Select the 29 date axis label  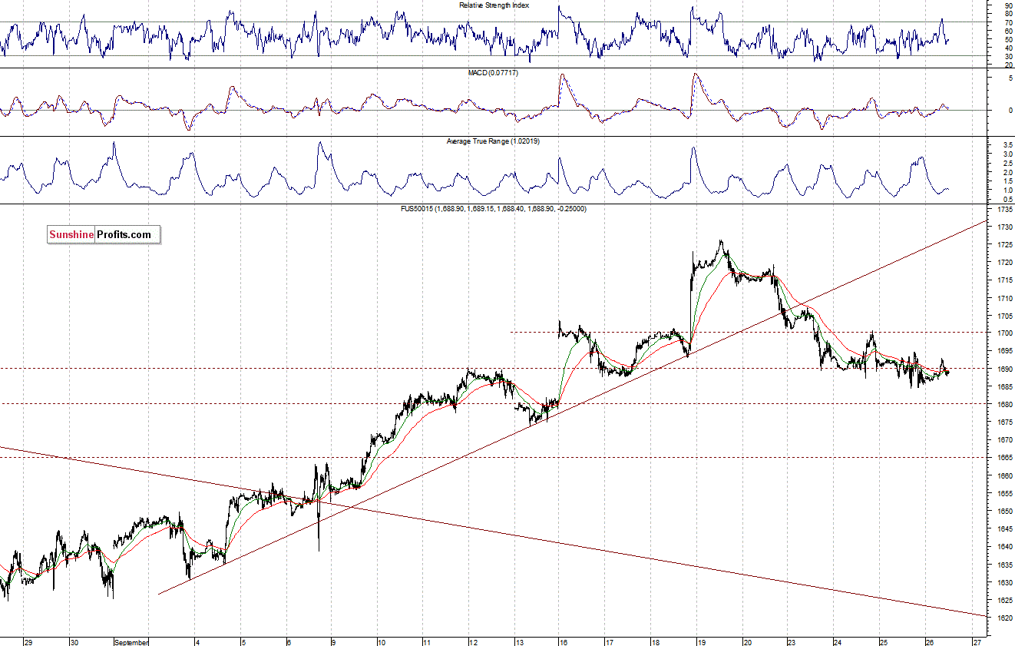[x=28, y=642]
